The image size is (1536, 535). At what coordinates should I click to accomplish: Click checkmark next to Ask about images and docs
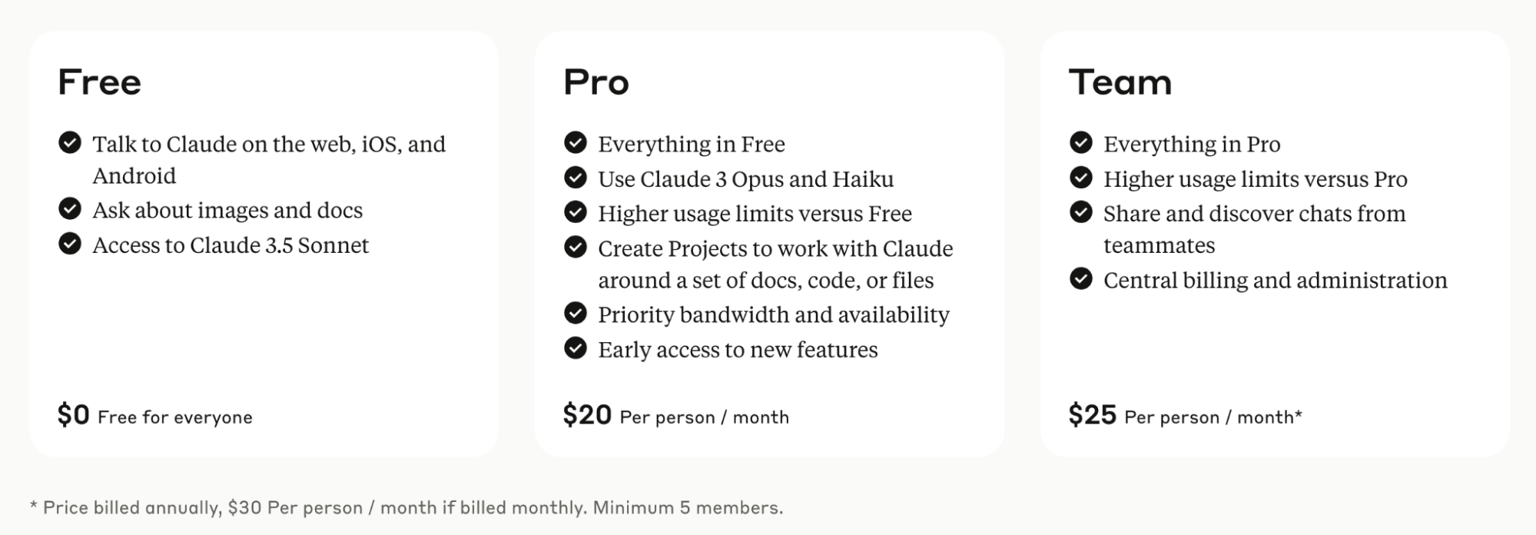tap(70, 209)
